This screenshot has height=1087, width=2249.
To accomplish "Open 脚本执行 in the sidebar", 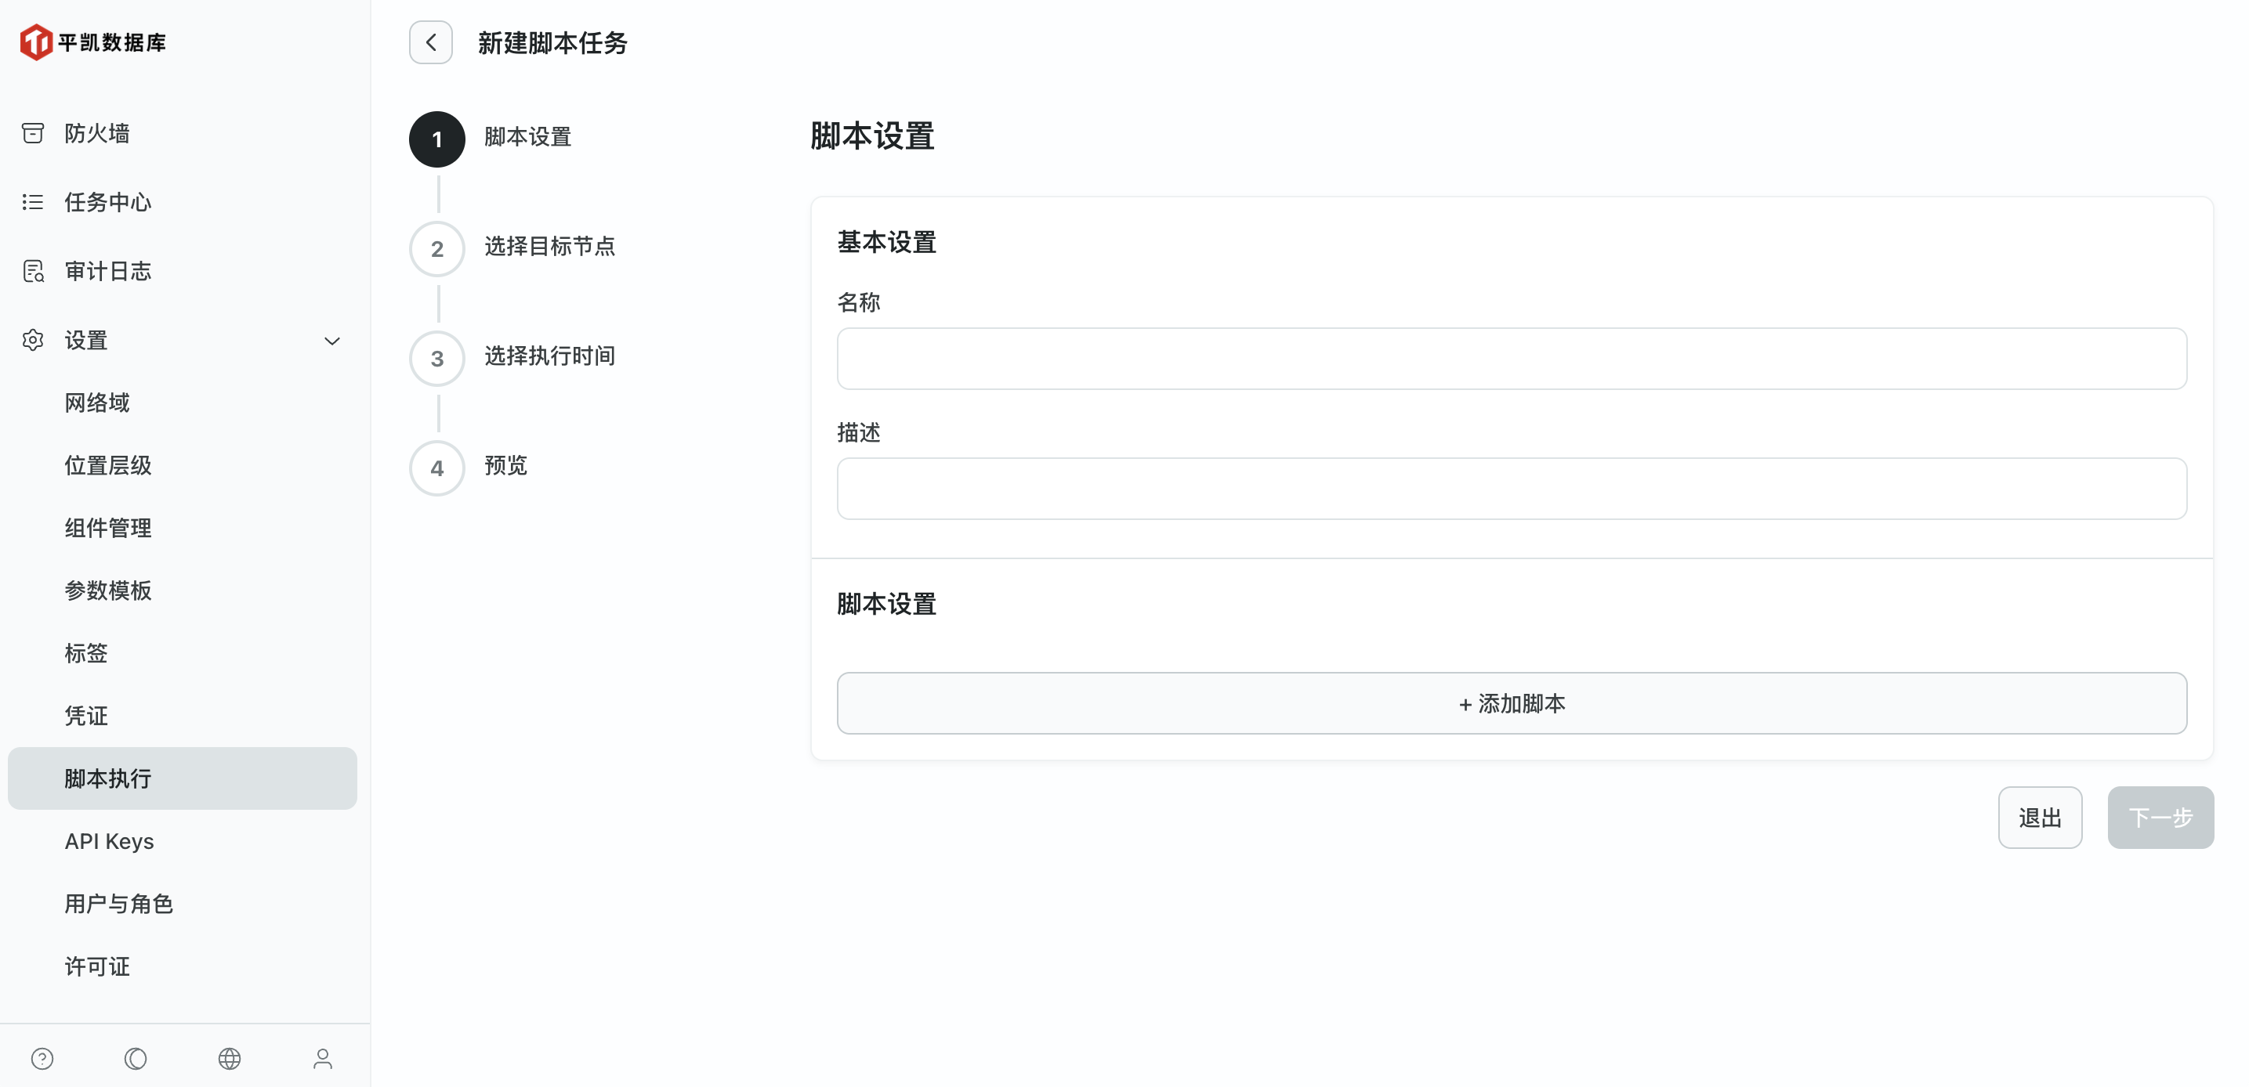I will (x=107, y=778).
